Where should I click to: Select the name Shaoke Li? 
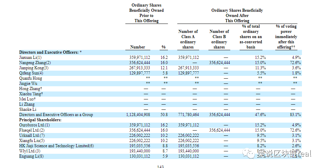click(28, 109)
